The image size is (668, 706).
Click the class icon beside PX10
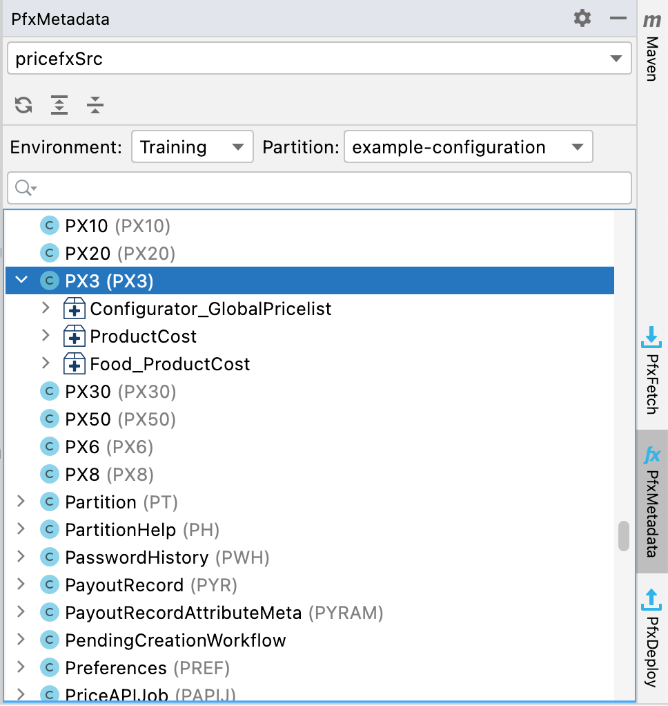pos(49,226)
